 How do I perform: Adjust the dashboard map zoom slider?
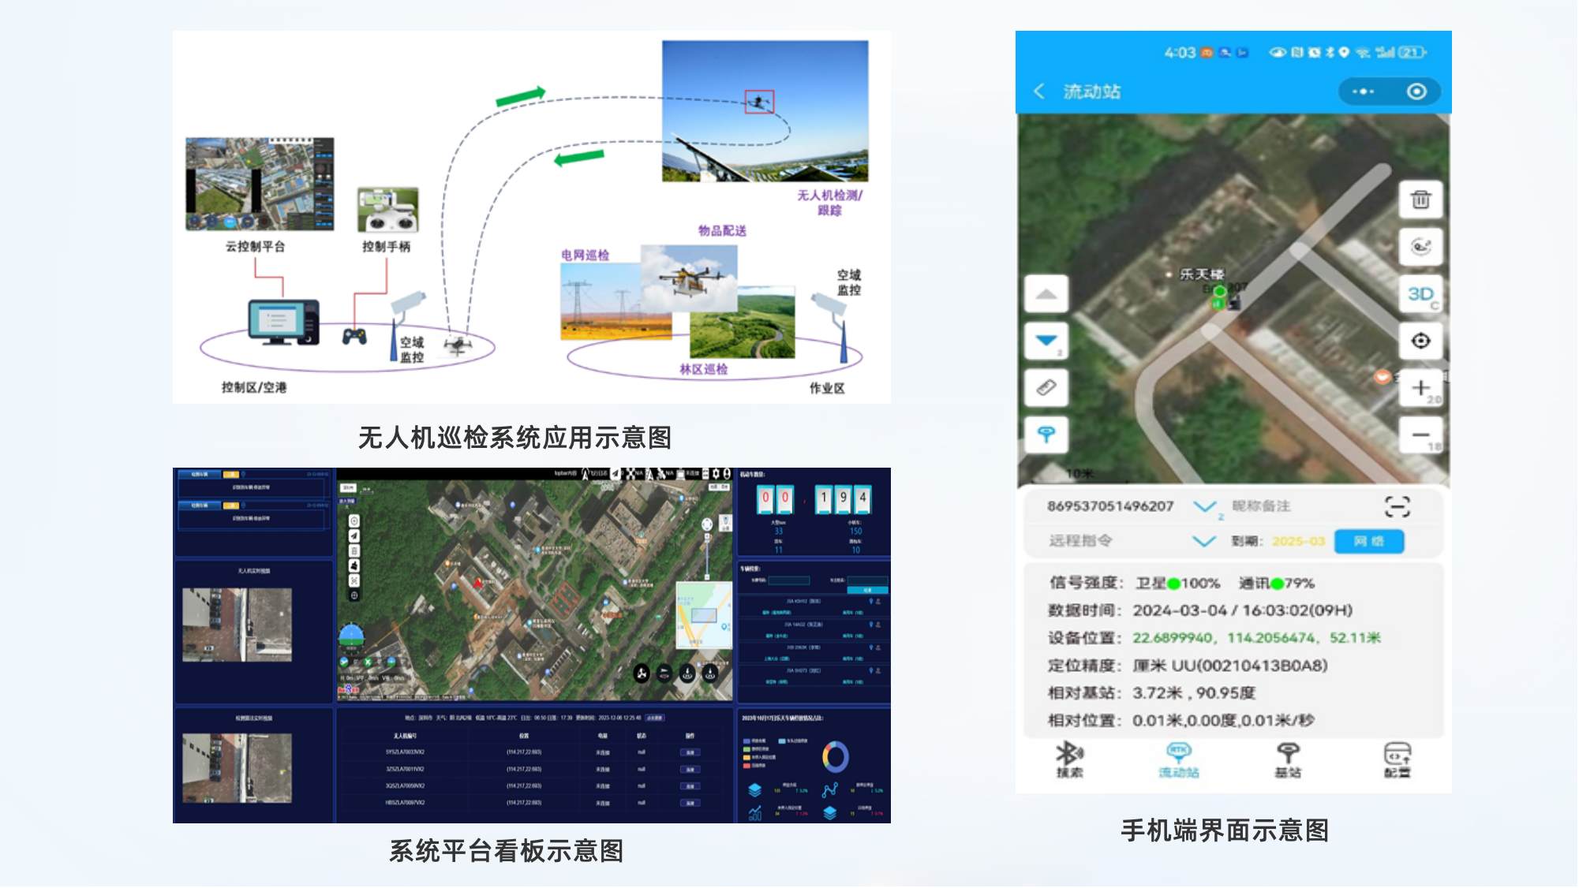click(x=707, y=558)
